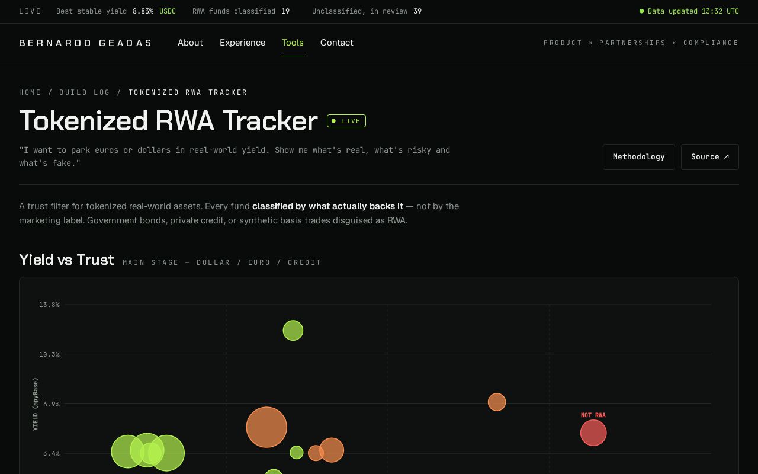
Task: Click the 'RWA funds classified 19' stat
Action: pos(241,11)
